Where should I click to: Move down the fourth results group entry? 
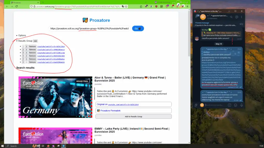(x=26, y=56)
